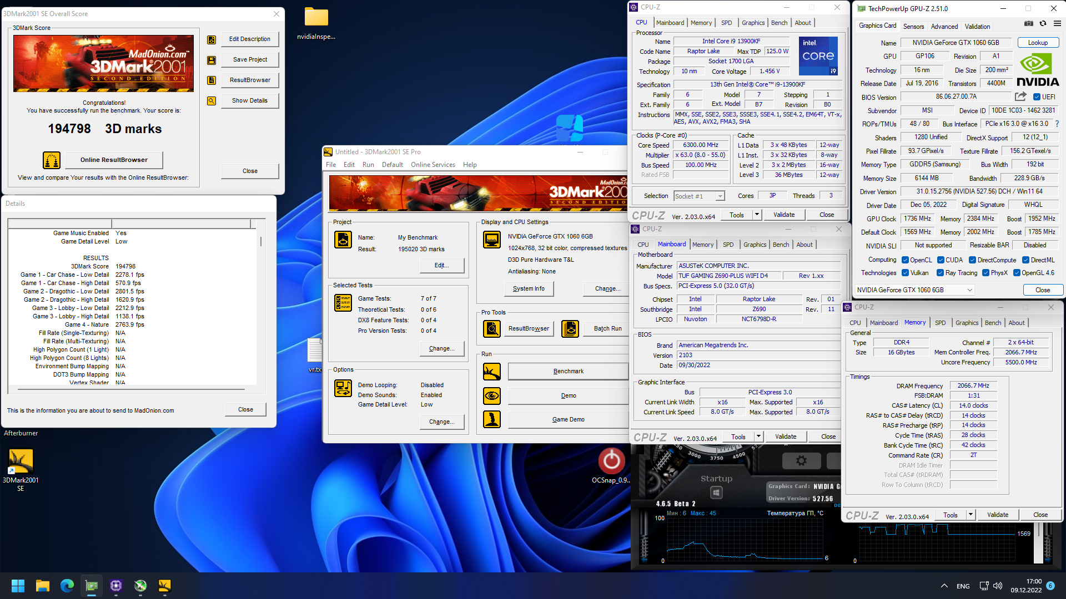Image resolution: width=1066 pixels, height=599 pixels.
Task: Click the volume icon in system tray
Action: coord(998,586)
